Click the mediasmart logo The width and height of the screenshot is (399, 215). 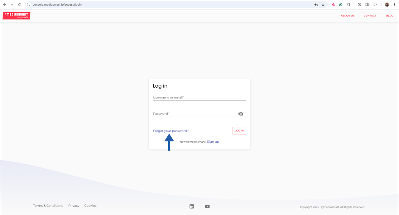click(17, 16)
